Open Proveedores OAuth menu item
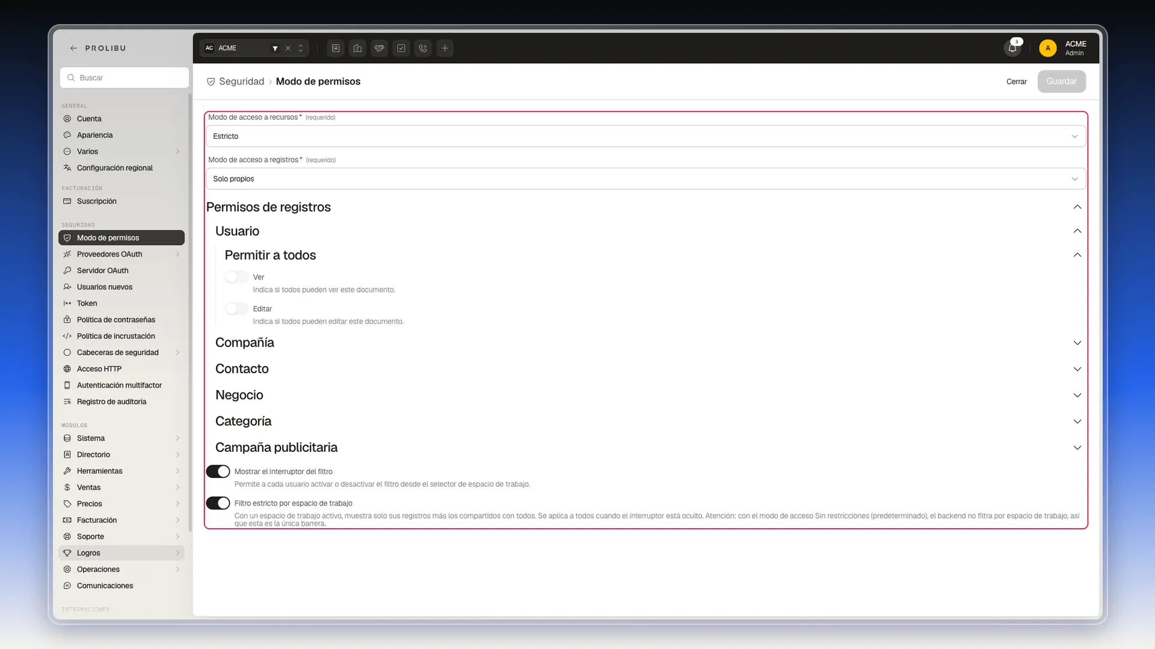This screenshot has height=649, width=1155. click(122, 254)
